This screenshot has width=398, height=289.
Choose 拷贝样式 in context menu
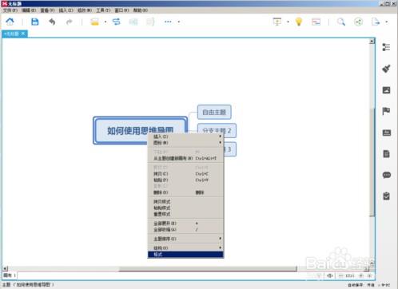click(x=185, y=202)
